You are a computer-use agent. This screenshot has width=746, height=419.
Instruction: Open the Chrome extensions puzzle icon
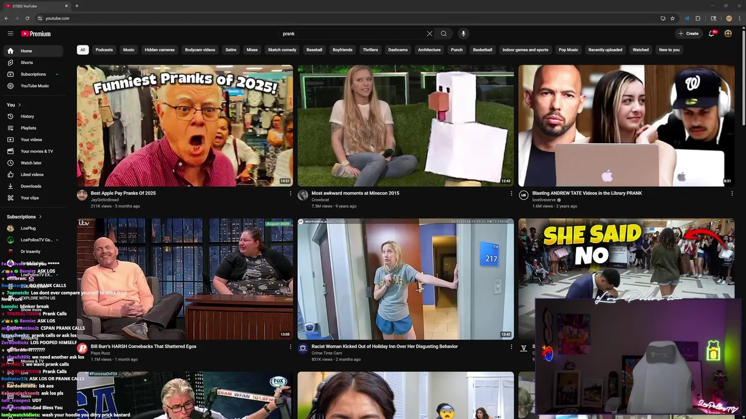pyautogui.click(x=698, y=18)
